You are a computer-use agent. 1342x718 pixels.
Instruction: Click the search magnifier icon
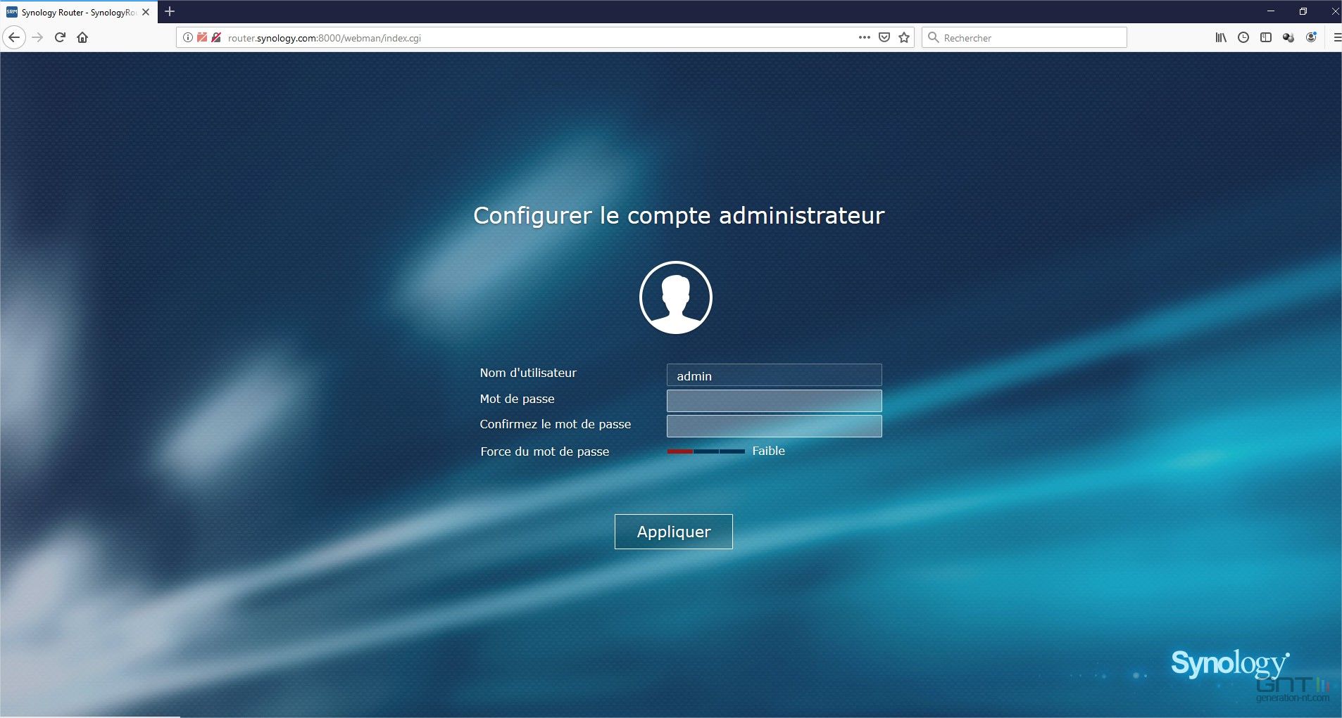tap(933, 37)
